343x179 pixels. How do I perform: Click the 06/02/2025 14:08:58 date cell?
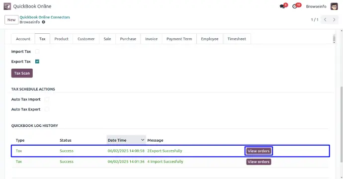[126, 151]
